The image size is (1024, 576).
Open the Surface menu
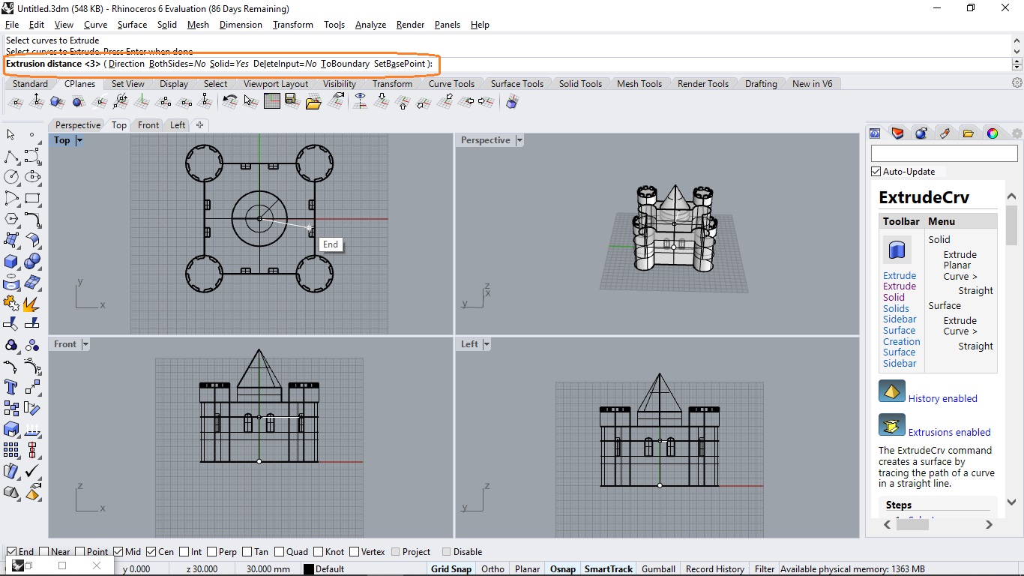pyautogui.click(x=132, y=25)
